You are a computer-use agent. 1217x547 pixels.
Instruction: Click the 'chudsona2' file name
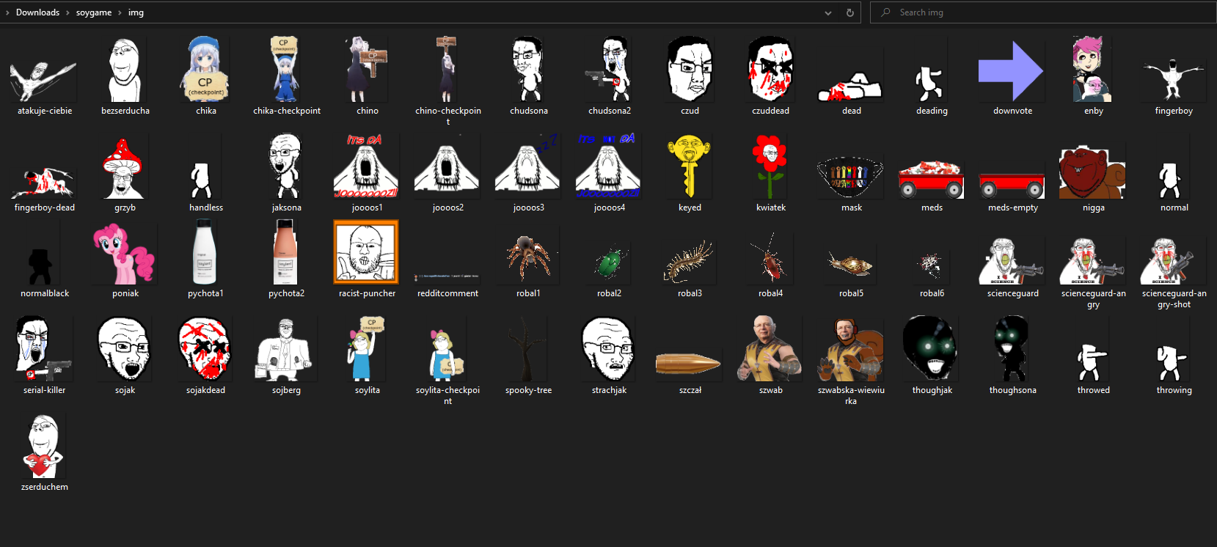click(609, 111)
